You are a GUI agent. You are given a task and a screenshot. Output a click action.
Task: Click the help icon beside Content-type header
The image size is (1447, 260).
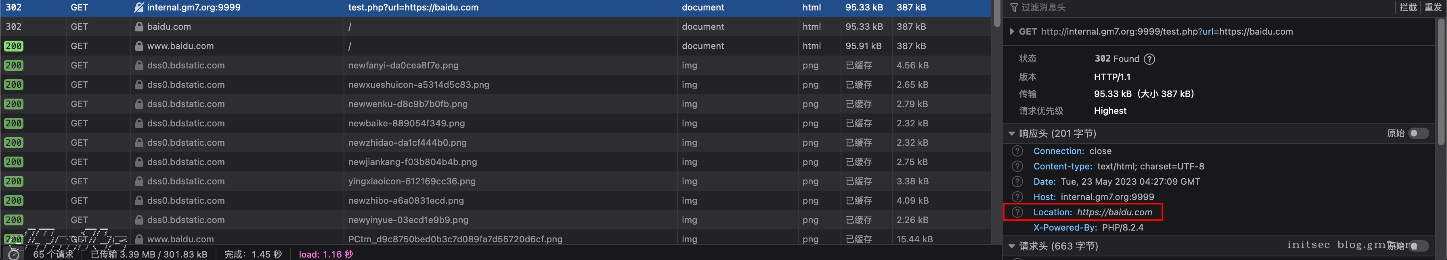(x=1017, y=166)
